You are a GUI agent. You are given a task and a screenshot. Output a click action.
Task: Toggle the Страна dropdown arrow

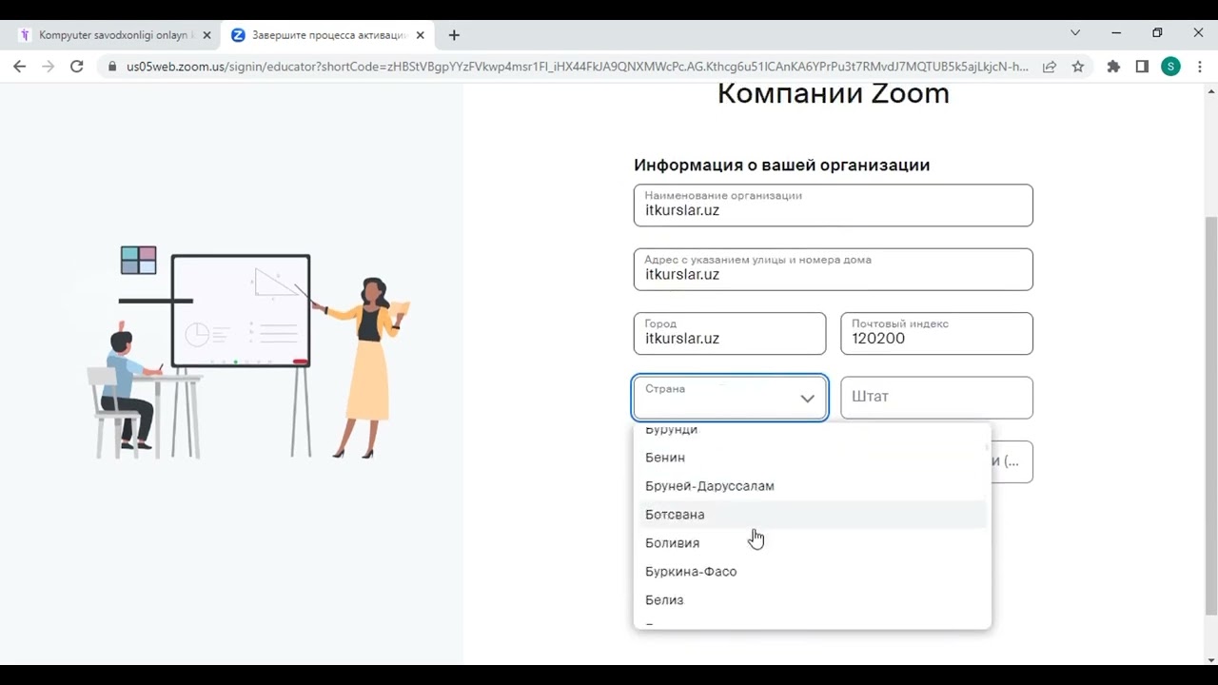[807, 399]
